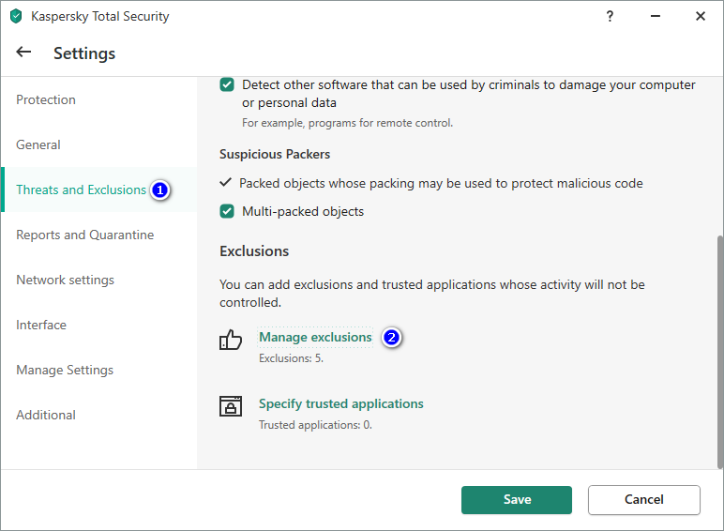Viewport: 724px width, 531px height.
Task: Toggle the Multi-packed objects checkbox
Action: click(x=227, y=211)
